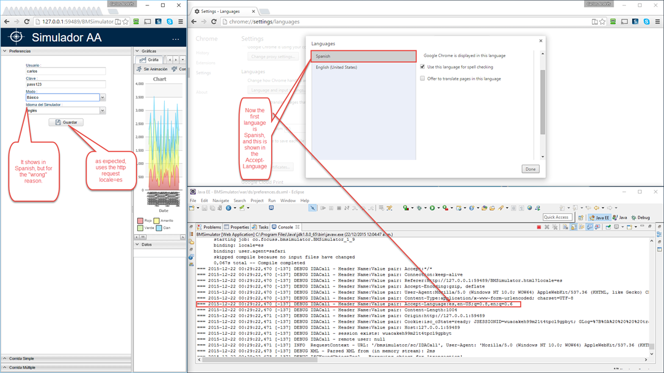Click the Eclipse Debug bug icon in toolbar

[x=419, y=208]
